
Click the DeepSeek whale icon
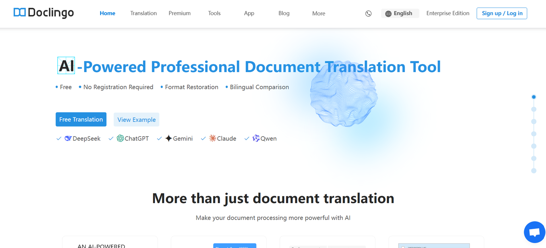tap(68, 138)
